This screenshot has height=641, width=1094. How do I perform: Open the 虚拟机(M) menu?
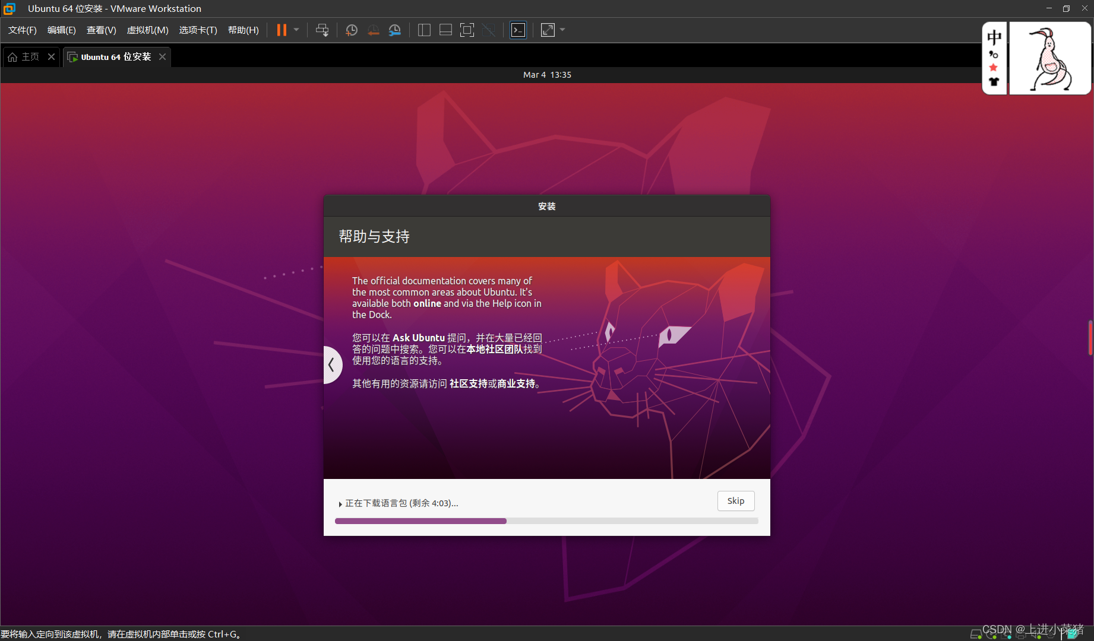tap(147, 30)
